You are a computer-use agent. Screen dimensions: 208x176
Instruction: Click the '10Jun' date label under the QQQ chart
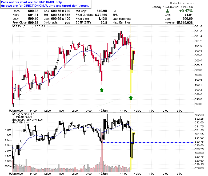pyautogui.click(x=103, y=174)
